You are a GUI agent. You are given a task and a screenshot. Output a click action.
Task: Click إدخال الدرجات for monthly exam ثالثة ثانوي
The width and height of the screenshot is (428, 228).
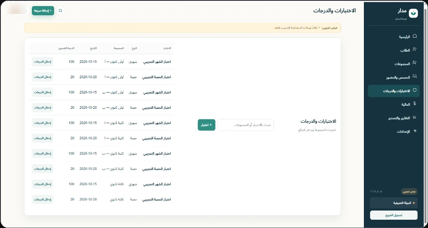[43, 184]
